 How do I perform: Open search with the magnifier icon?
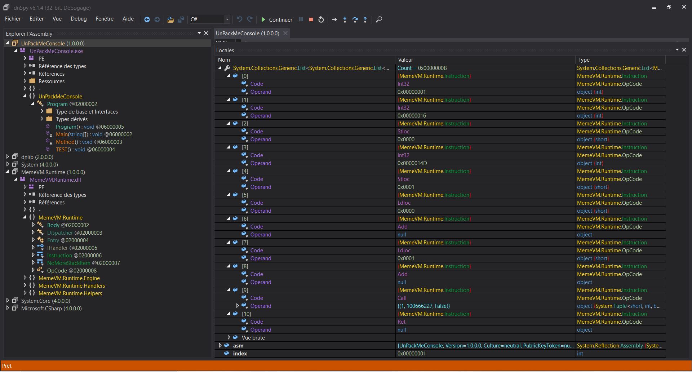pos(379,19)
